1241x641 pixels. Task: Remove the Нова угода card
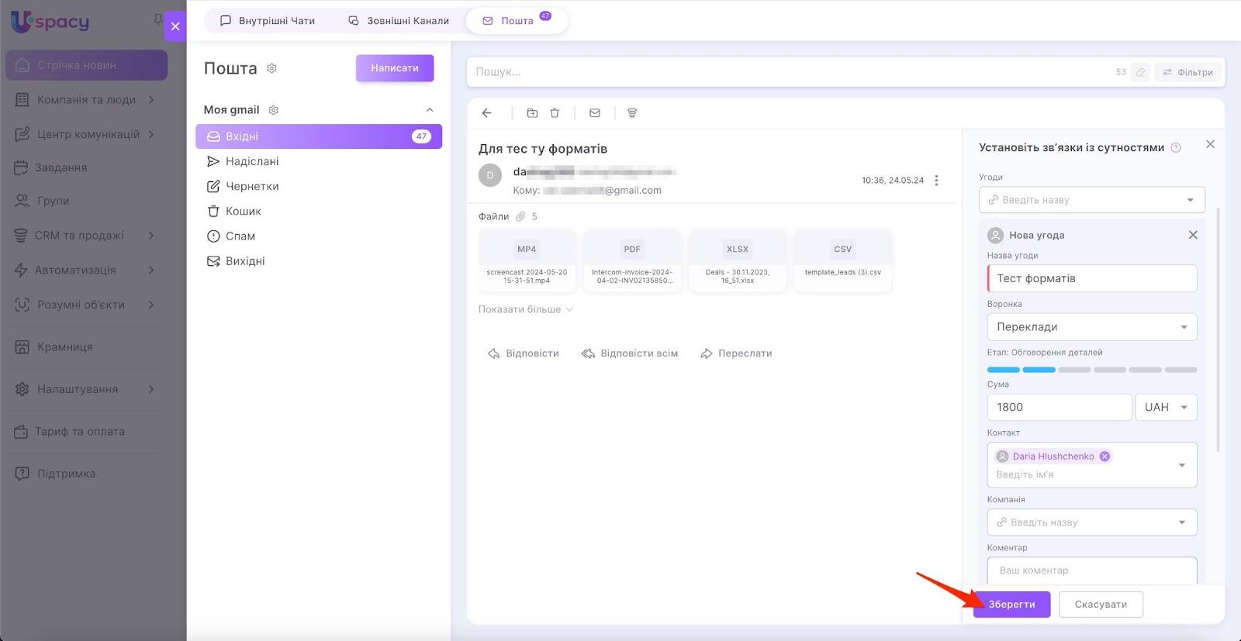[1193, 235]
